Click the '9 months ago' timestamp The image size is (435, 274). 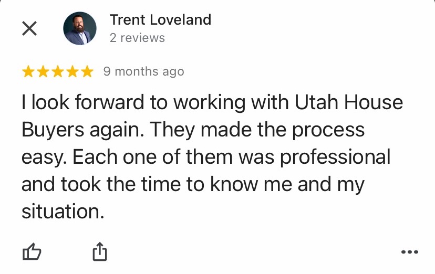point(144,71)
